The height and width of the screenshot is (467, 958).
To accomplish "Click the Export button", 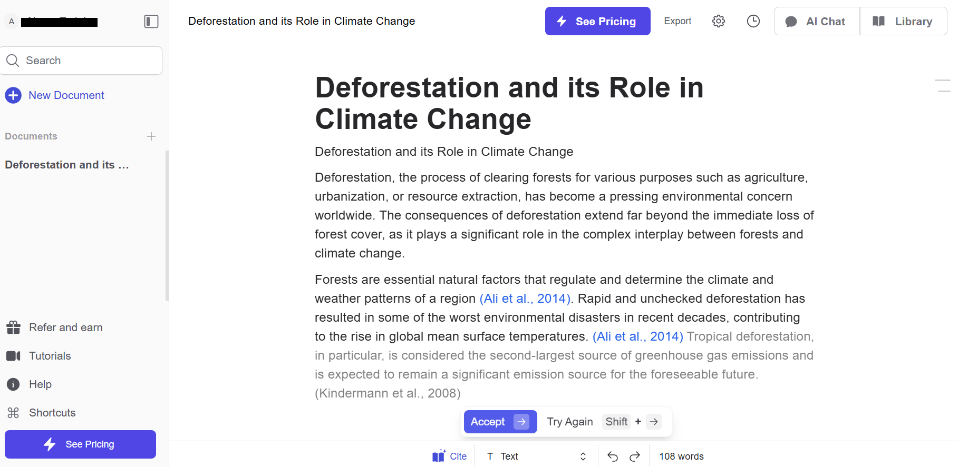I will [x=678, y=21].
